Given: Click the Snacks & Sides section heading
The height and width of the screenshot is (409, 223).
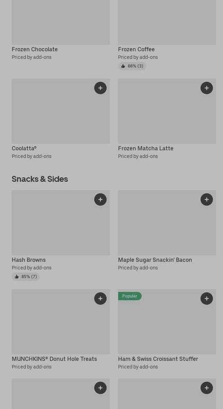Looking at the screenshot, I should click(40, 179).
